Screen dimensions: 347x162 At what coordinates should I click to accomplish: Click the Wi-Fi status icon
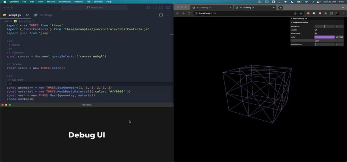pyautogui.click(x=306, y=1)
